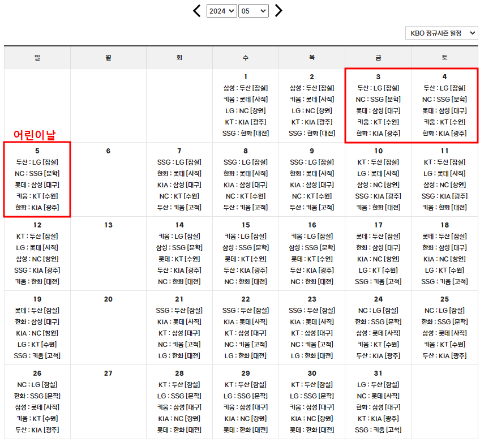Open the LG : 두산 잠실 game on May 31
Screen dimensions: 480x442
coord(377,384)
